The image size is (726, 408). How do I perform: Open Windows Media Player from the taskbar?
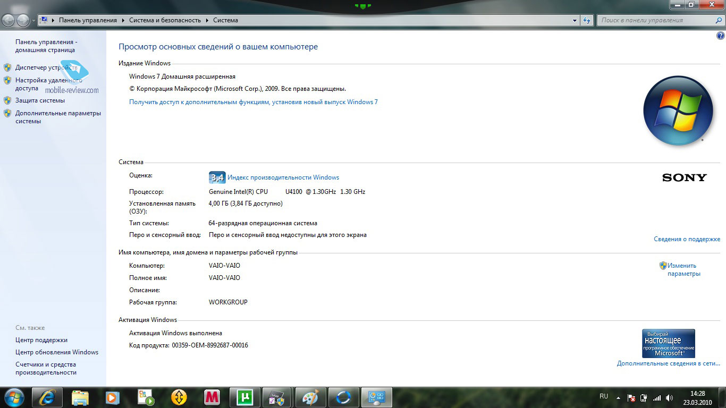click(113, 397)
